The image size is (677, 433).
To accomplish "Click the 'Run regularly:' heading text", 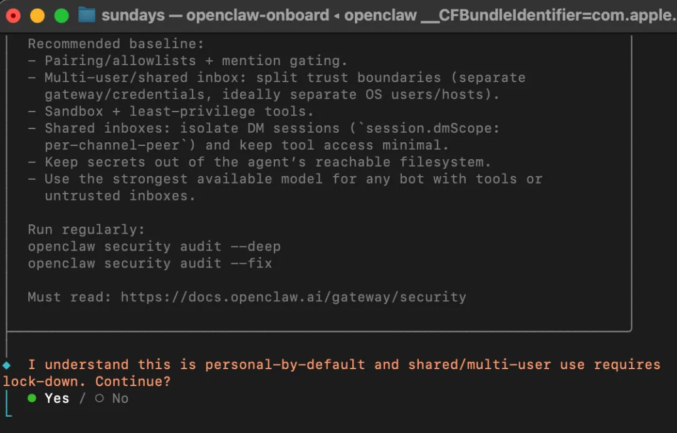I will (x=87, y=230).
